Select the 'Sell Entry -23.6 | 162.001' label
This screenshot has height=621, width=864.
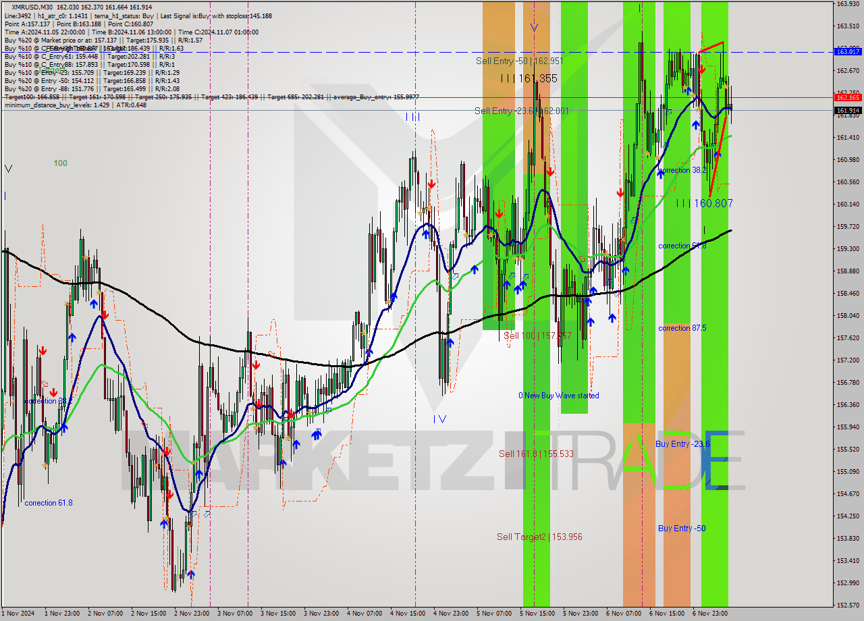coord(521,111)
